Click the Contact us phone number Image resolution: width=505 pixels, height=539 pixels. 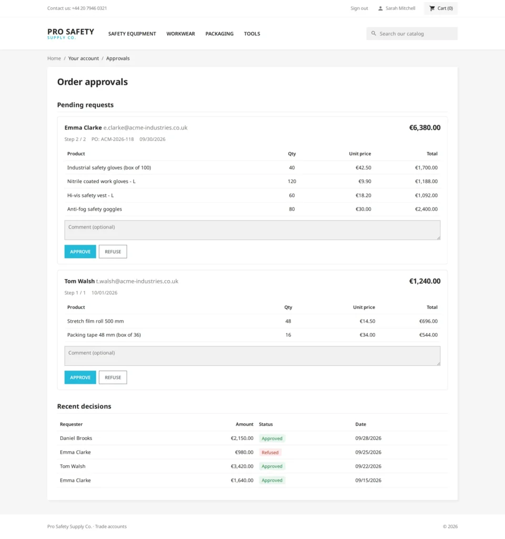pyautogui.click(x=89, y=8)
